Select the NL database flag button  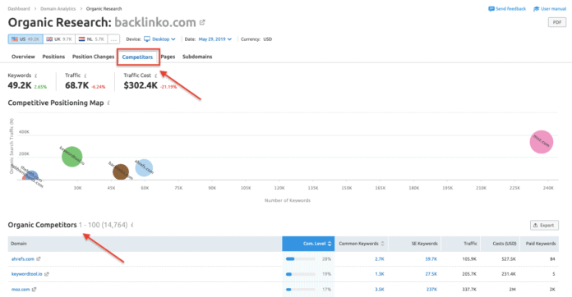click(x=91, y=39)
